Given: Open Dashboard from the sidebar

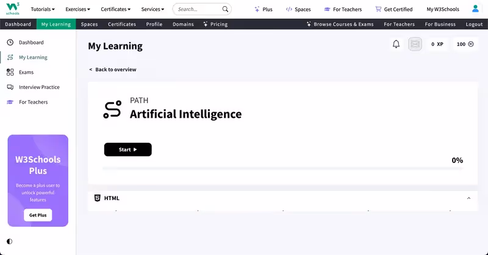Looking at the screenshot, I should click(31, 42).
